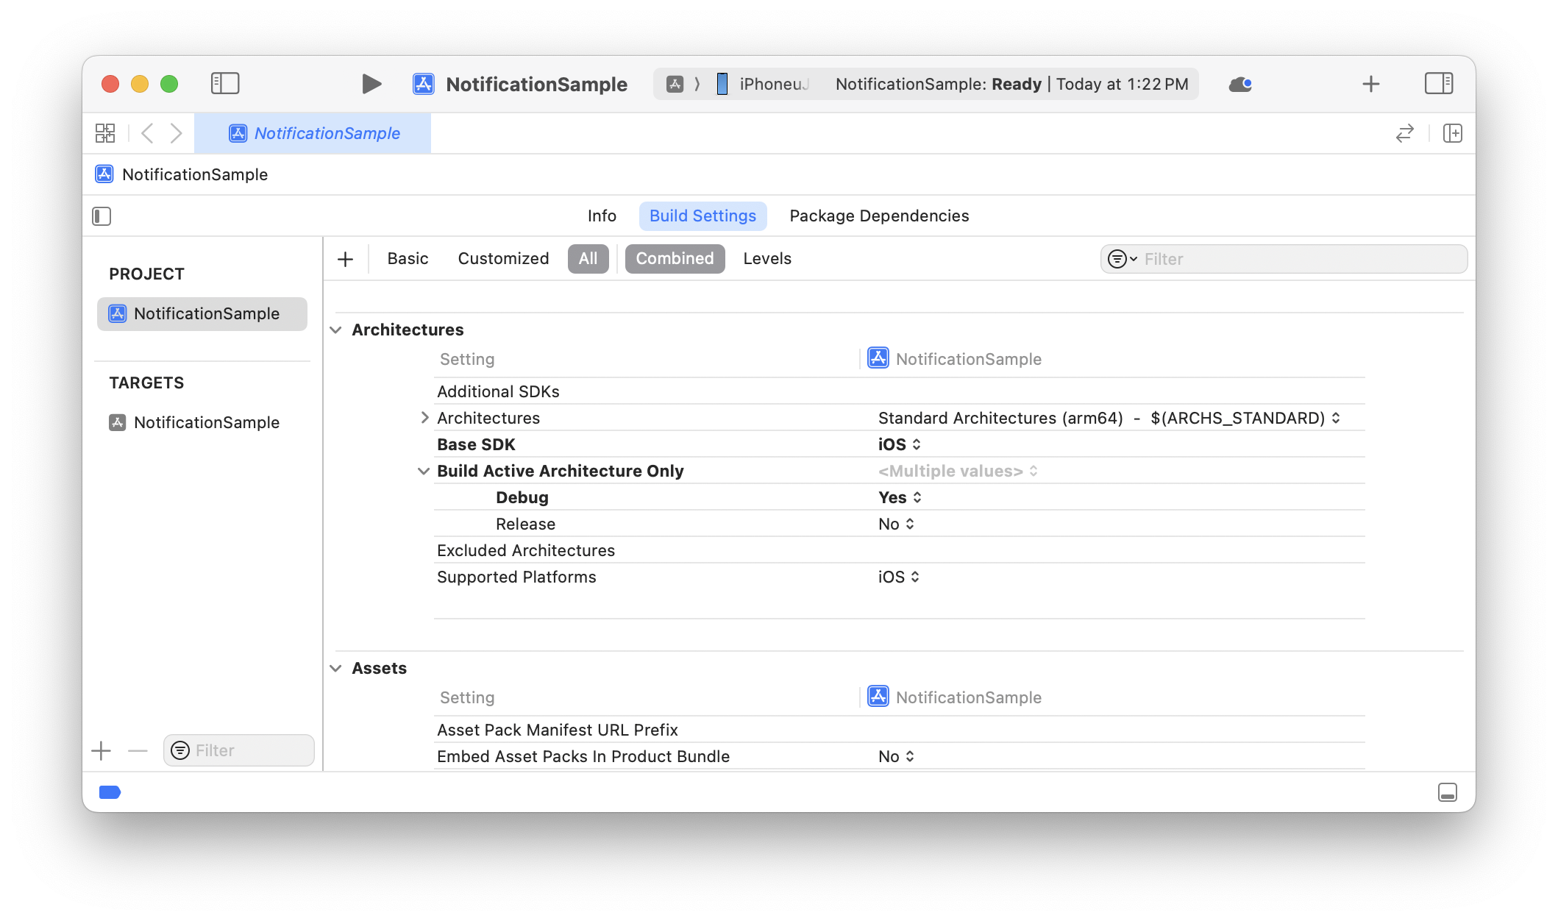Switch to Levels view
The width and height of the screenshot is (1558, 921).
pyautogui.click(x=766, y=259)
